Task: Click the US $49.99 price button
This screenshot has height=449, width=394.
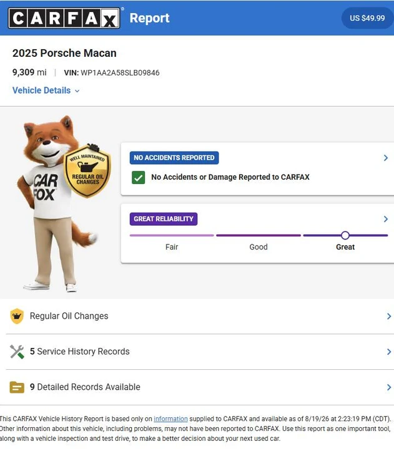Action: [367, 18]
